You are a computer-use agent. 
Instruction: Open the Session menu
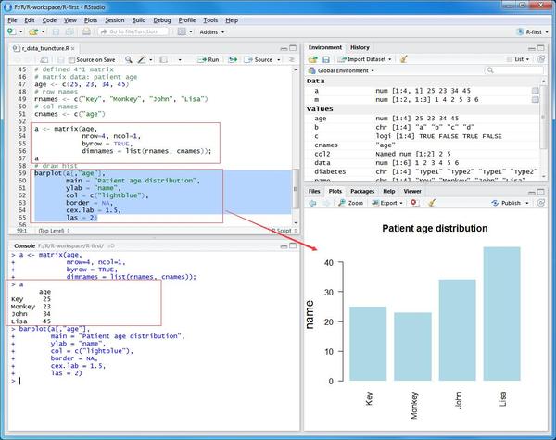pos(115,20)
